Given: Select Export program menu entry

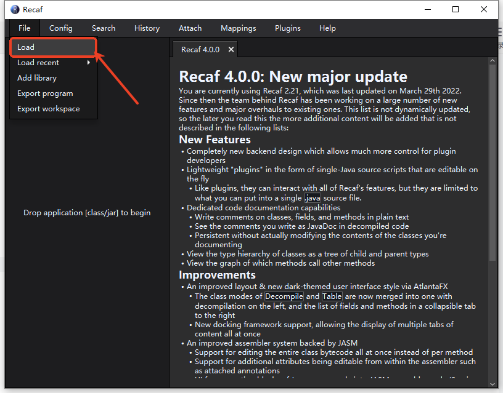Looking at the screenshot, I should click(53, 93).
